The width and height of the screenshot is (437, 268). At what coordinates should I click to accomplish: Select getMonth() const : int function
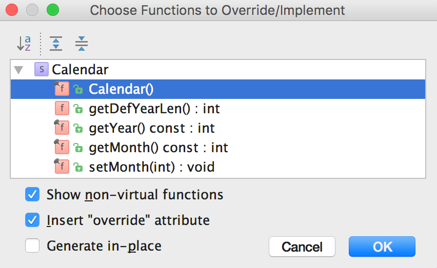click(158, 148)
